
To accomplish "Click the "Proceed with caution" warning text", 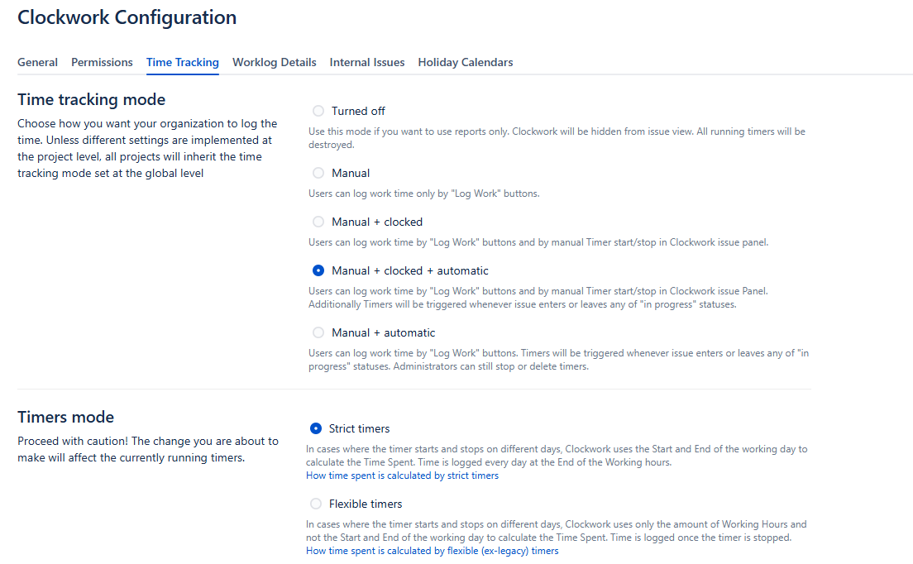I will 147,449.
